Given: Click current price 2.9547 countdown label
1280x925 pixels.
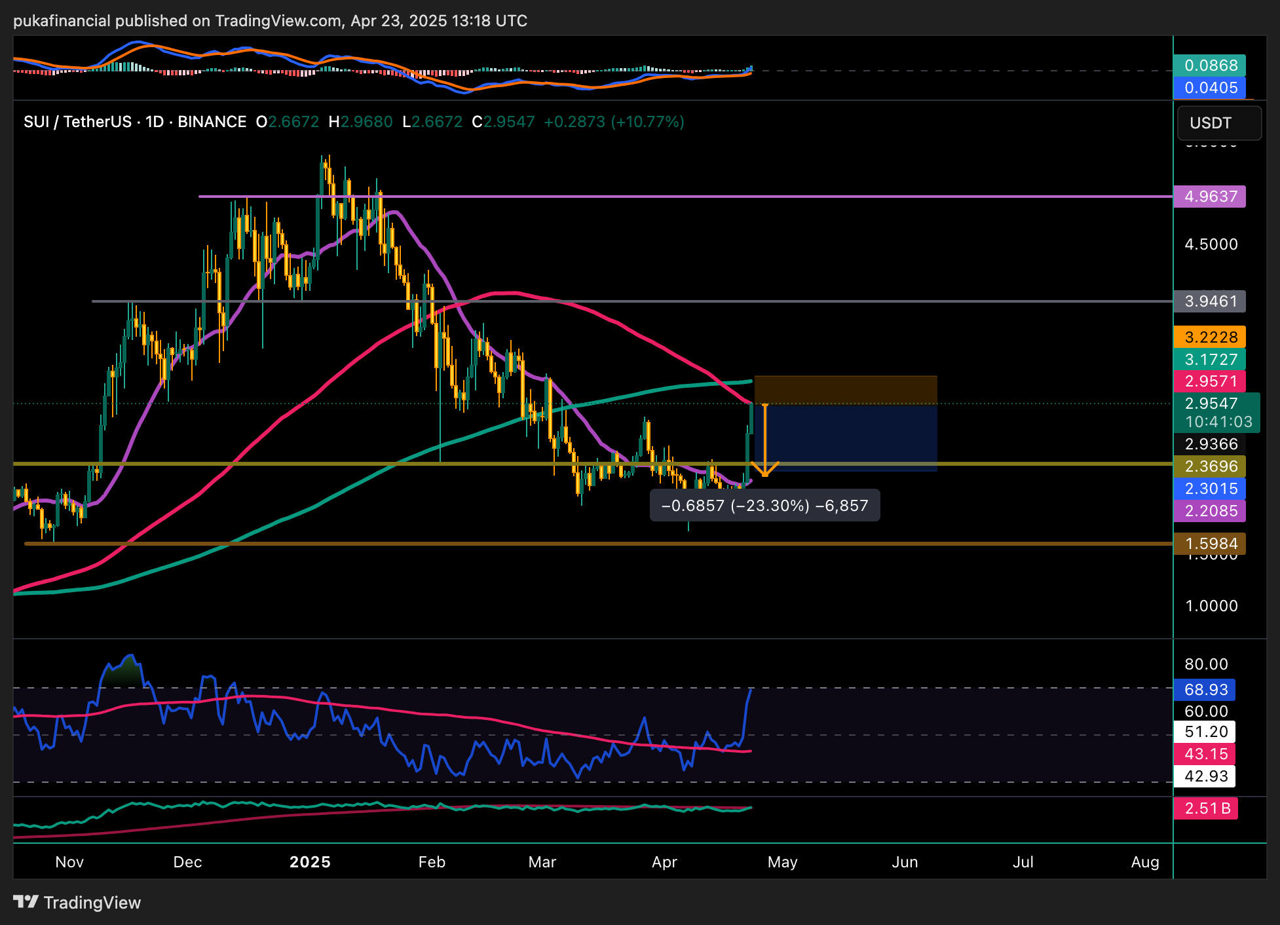Looking at the screenshot, I should click(1217, 413).
